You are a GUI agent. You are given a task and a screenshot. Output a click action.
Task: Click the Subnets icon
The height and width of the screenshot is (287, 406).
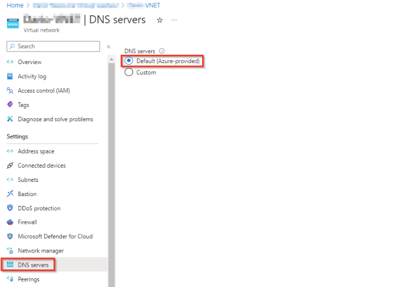pos(10,180)
